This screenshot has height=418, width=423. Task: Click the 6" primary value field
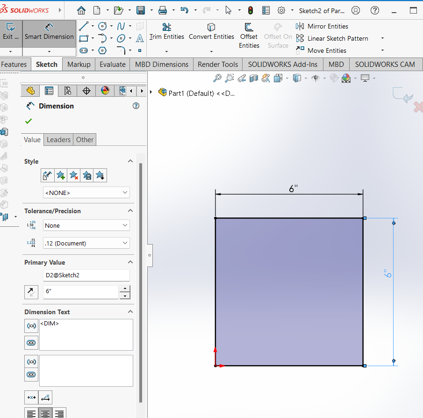[81, 292]
